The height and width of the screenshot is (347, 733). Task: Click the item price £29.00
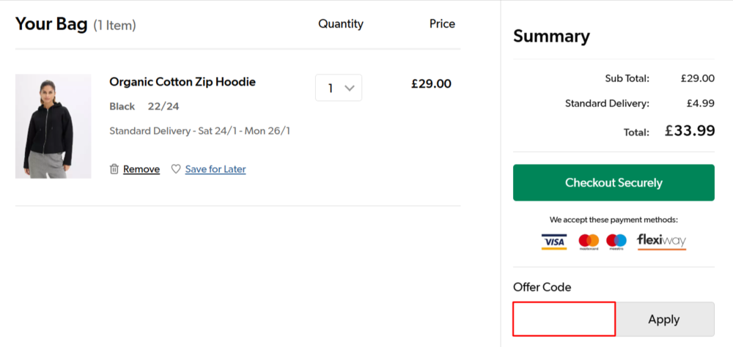click(431, 83)
